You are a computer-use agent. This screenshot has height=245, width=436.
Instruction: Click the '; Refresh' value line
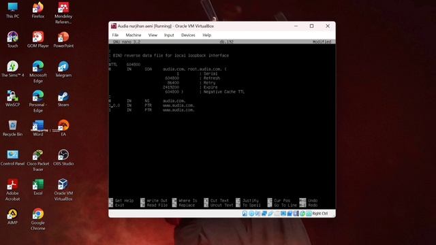coord(192,78)
